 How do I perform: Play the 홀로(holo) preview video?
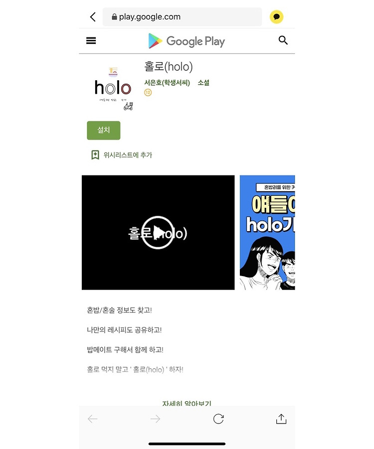[158, 233]
